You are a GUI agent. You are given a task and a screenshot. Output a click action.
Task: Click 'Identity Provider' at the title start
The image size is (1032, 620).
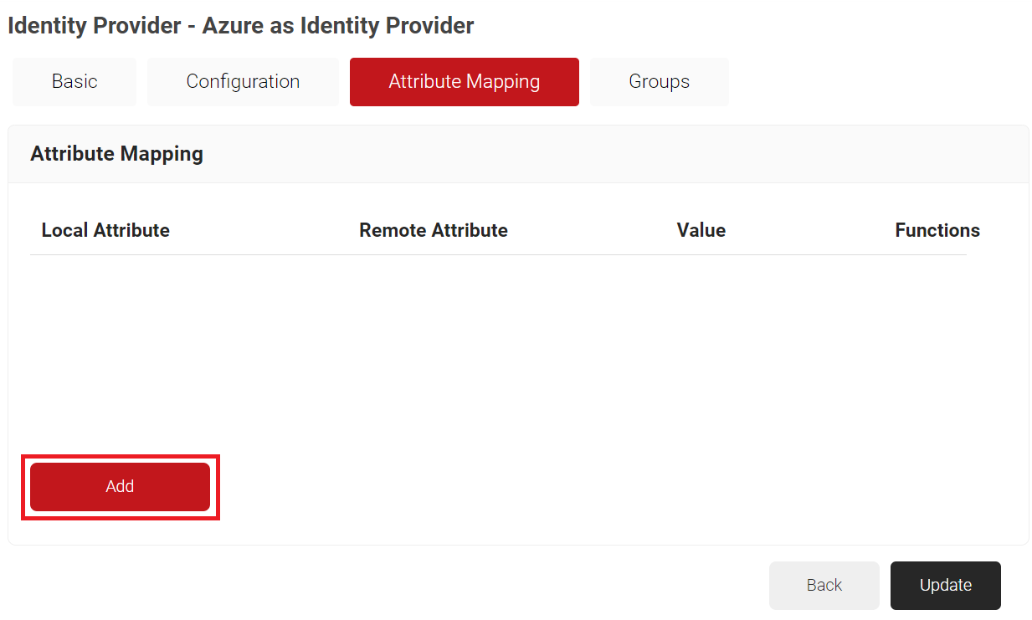94,26
